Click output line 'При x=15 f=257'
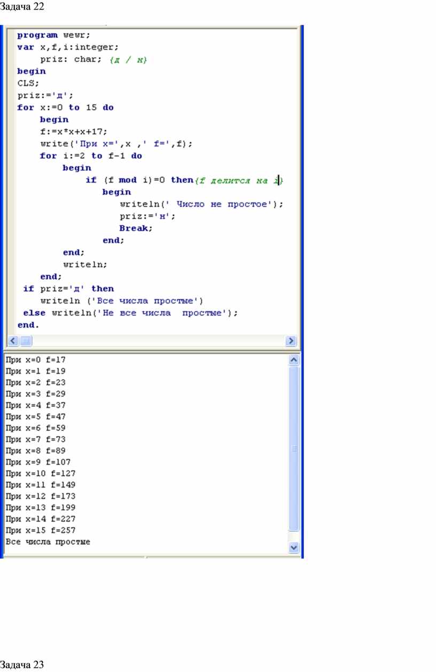The height and width of the screenshot is (672, 436). click(40, 530)
